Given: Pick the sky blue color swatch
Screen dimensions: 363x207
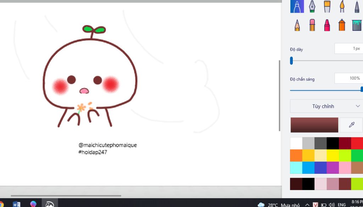Looking at the screenshot, I should pos(308,168).
